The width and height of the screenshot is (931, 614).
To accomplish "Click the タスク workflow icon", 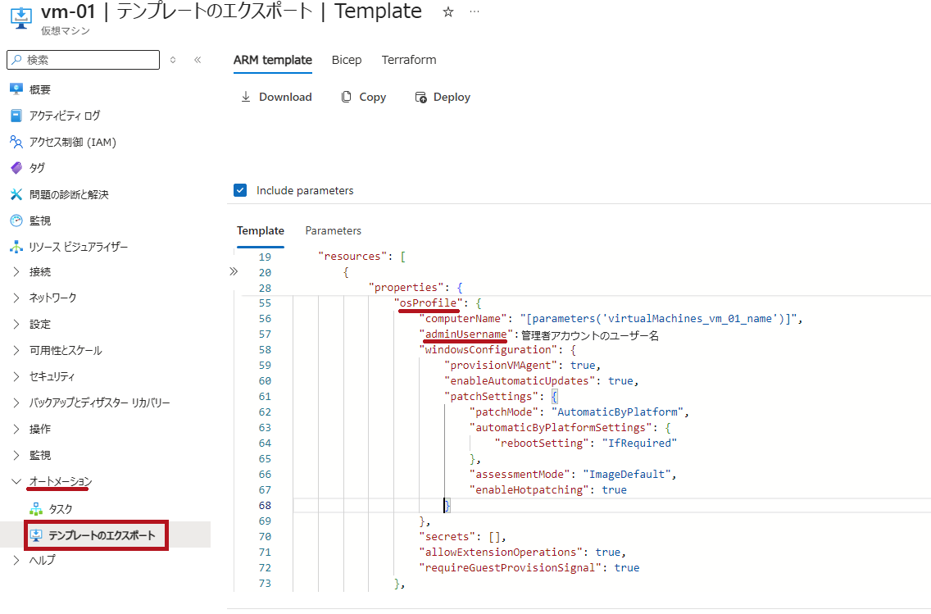I will point(36,509).
